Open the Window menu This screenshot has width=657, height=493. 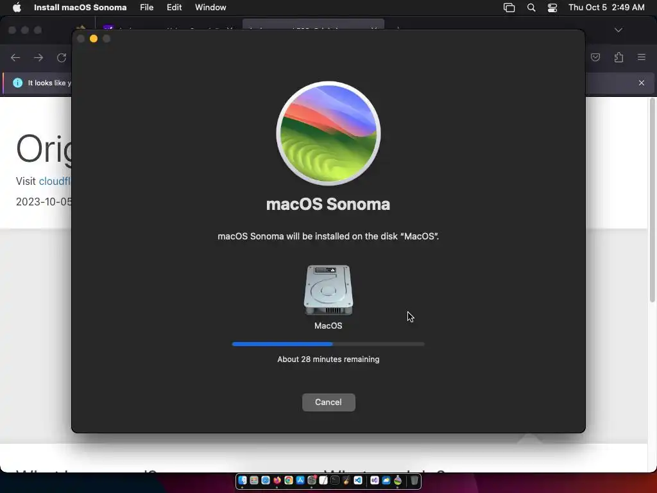(210, 7)
